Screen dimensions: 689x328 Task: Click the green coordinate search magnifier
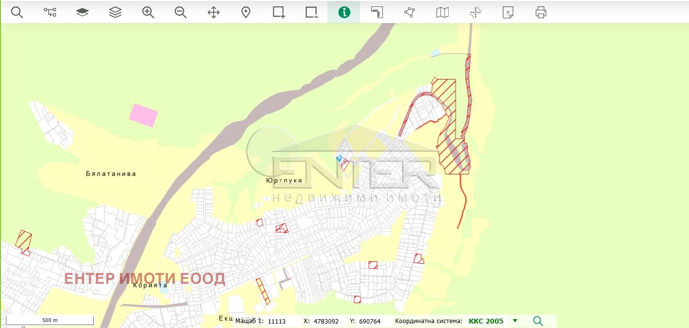(538, 321)
